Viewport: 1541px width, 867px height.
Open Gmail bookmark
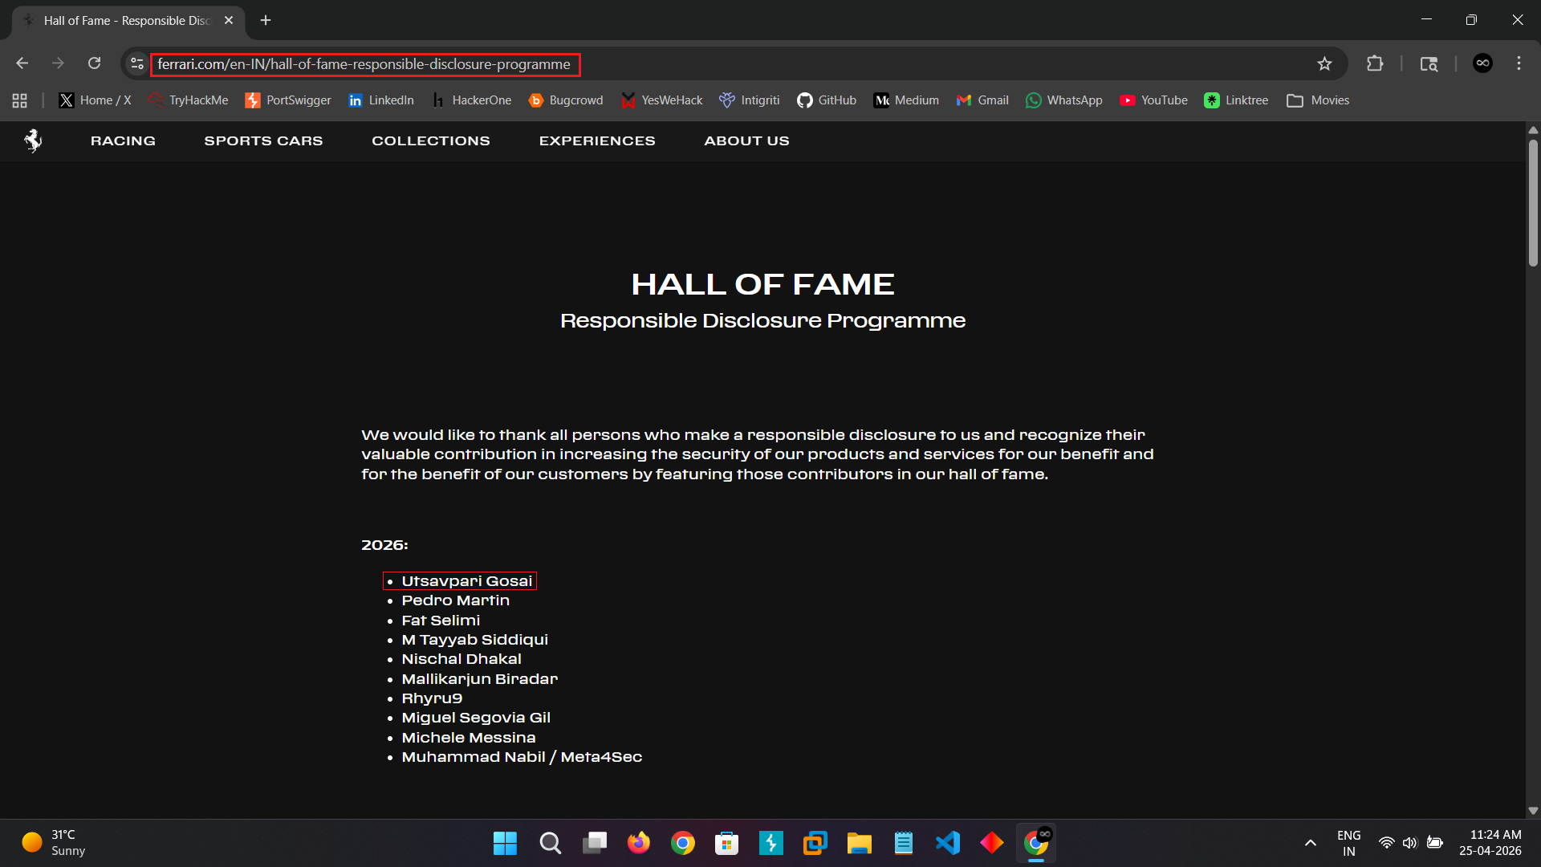tap(982, 100)
